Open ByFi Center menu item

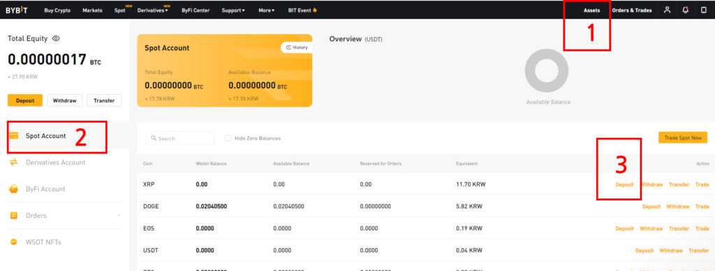(196, 10)
